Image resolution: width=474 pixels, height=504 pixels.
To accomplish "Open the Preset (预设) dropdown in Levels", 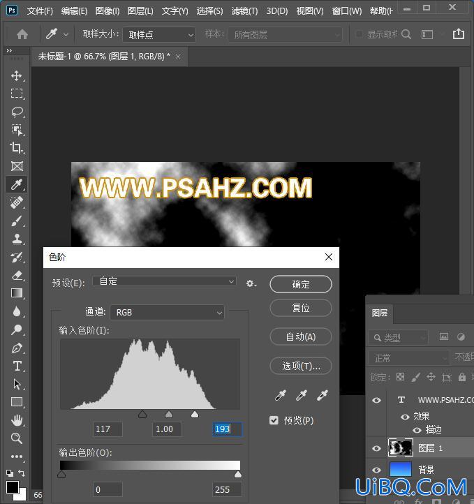I will point(164,281).
